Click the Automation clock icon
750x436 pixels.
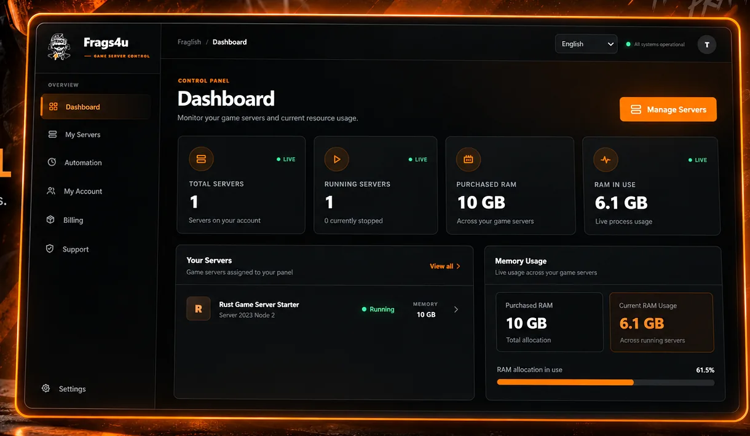click(x=52, y=163)
